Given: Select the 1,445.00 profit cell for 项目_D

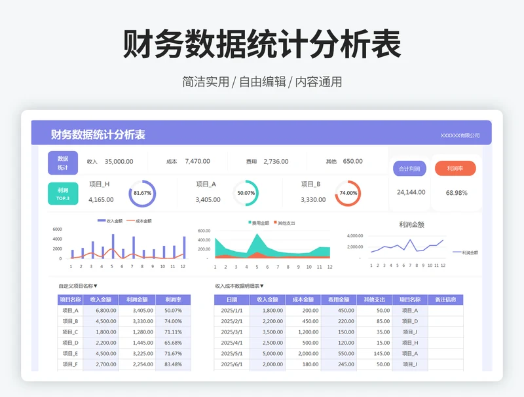Looking at the screenshot, I should click(137, 343).
